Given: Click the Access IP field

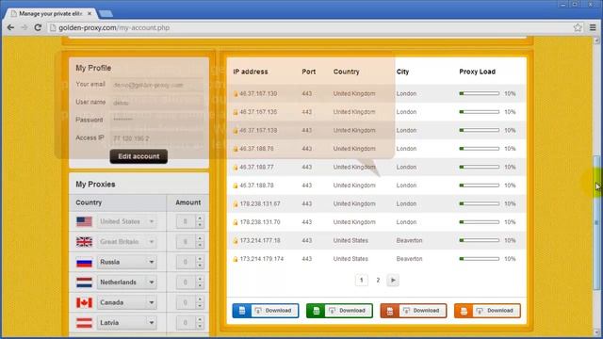Looking at the screenshot, I should [x=157, y=138].
